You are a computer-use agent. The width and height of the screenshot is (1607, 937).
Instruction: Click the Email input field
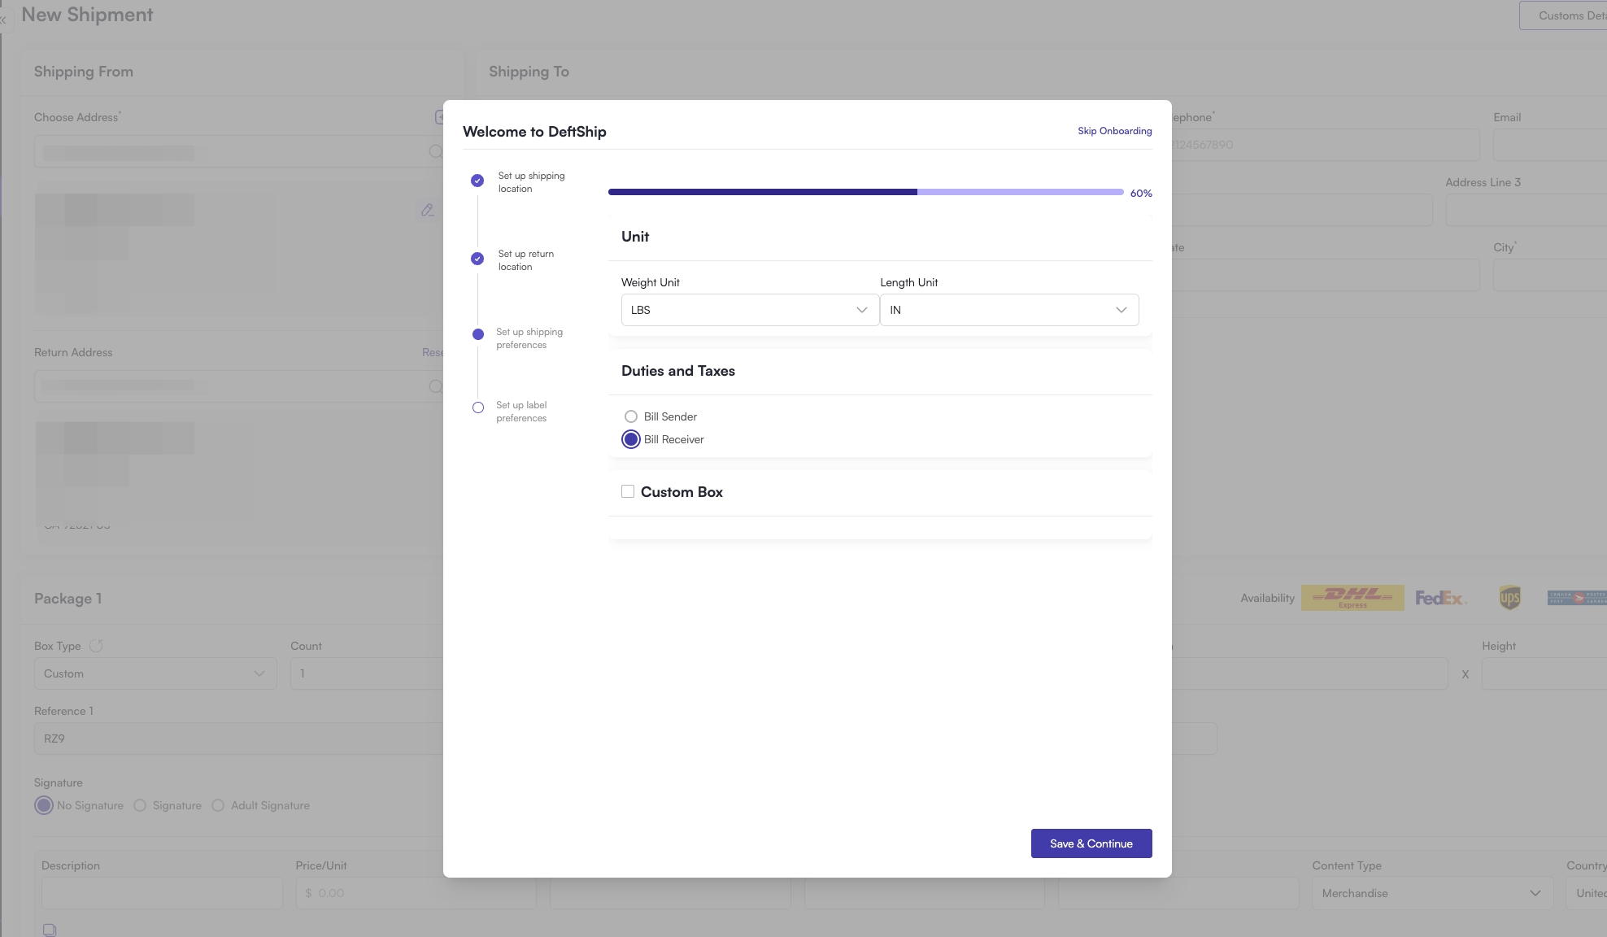pyautogui.click(x=1550, y=145)
